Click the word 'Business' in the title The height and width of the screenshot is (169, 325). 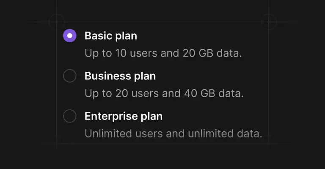(x=108, y=76)
